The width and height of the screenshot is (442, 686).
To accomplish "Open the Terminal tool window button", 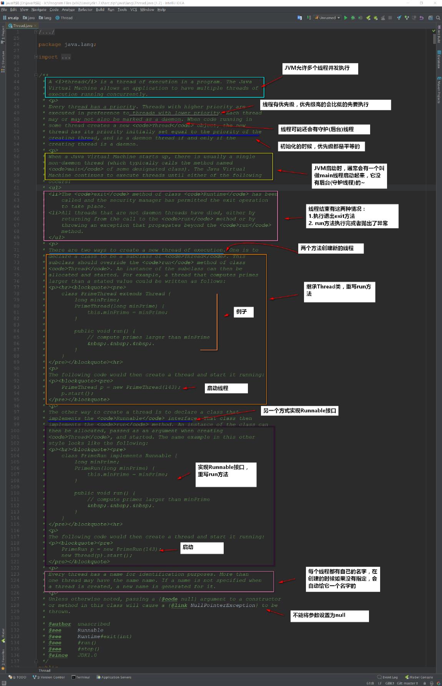I will tap(81, 677).
